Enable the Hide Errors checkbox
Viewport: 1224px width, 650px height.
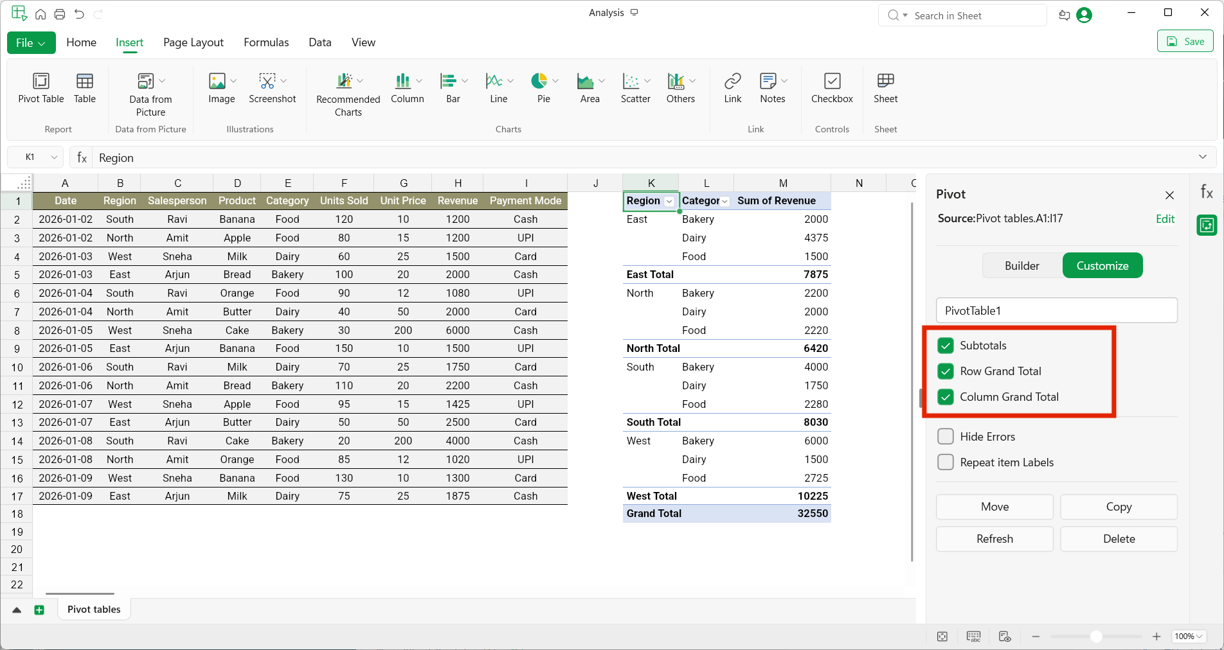coord(946,437)
